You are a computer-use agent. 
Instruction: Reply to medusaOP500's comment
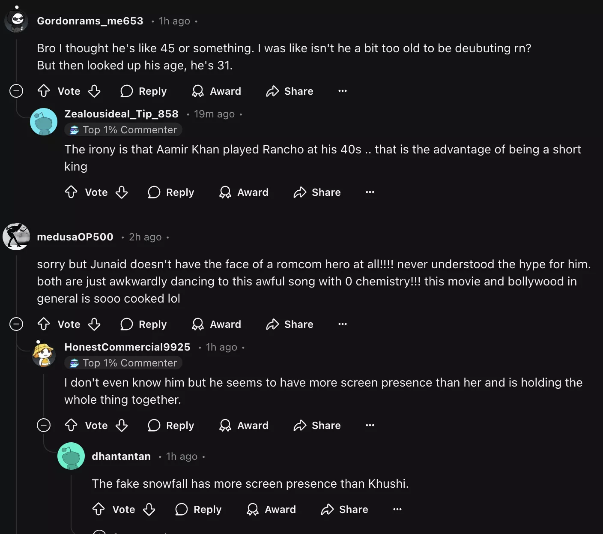[x=143, y=324]
